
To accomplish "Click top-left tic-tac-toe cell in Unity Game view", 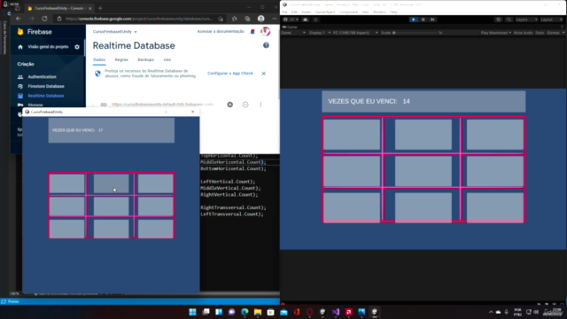I will pyautogui.click(x=352, y=134).
